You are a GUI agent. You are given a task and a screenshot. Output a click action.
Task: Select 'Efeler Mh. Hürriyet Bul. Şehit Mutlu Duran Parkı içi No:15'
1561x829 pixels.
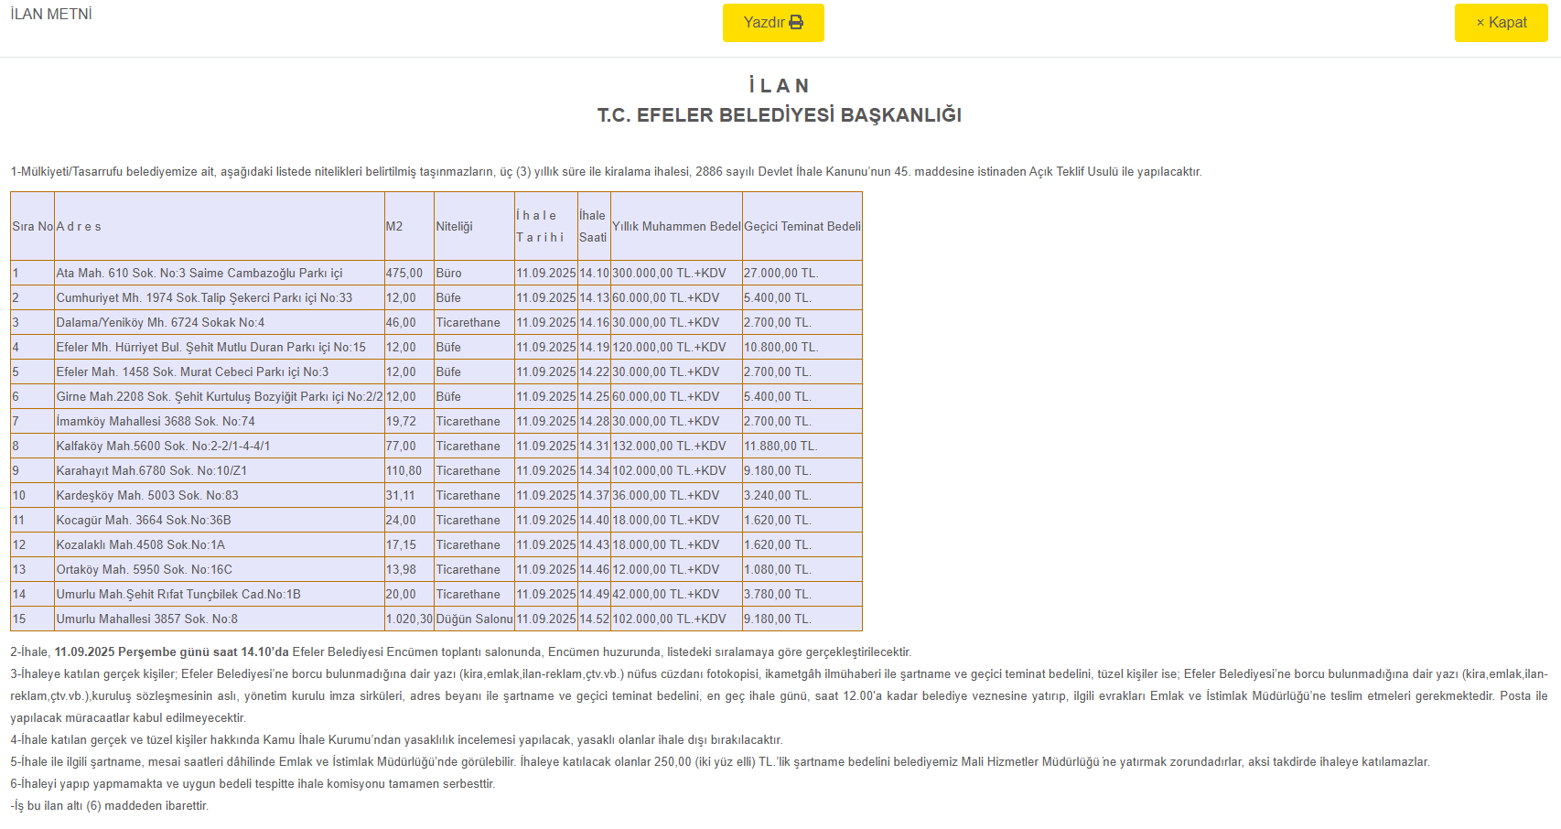pos(210,348)
